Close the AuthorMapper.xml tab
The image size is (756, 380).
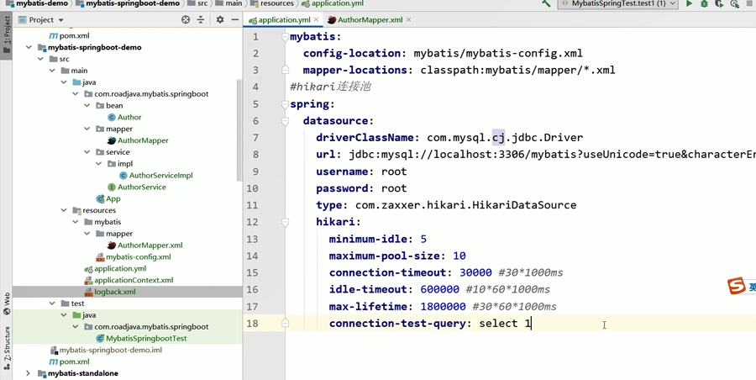tap(409, 20)
